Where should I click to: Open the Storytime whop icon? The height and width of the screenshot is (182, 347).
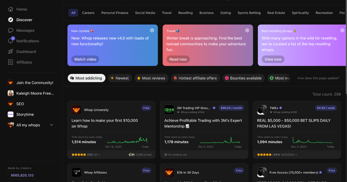(x=11, y=114)
